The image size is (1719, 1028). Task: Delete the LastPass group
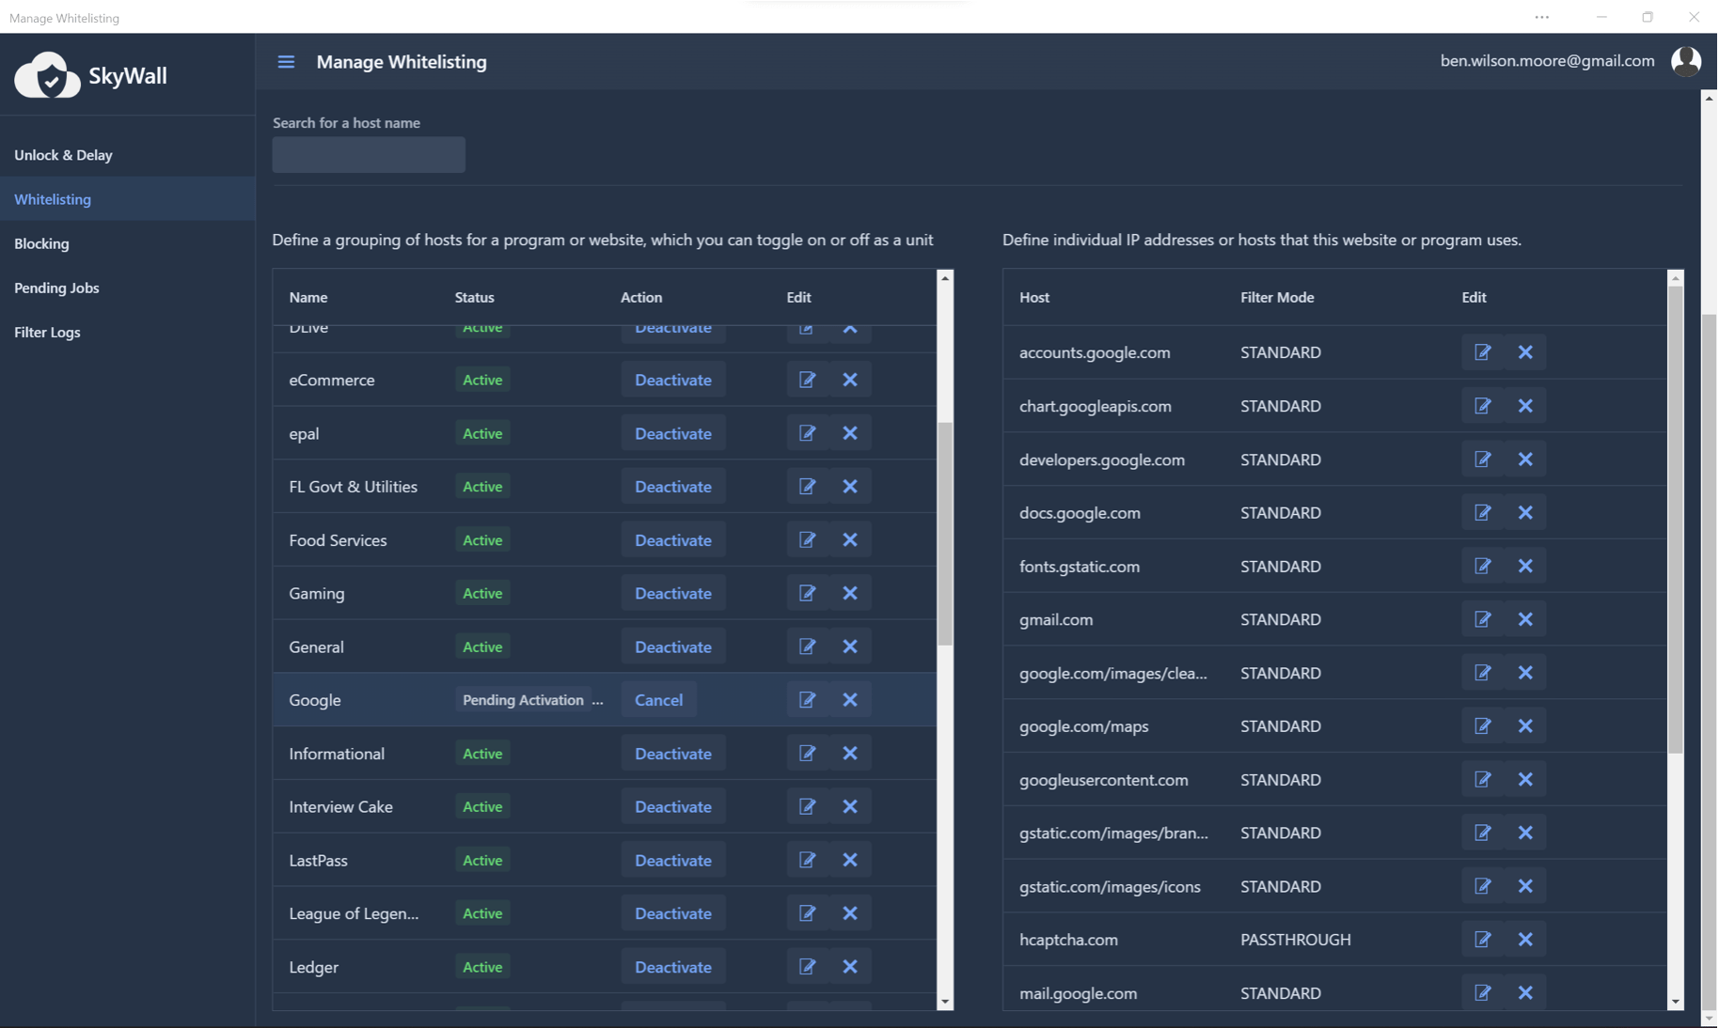pos(849,860)
